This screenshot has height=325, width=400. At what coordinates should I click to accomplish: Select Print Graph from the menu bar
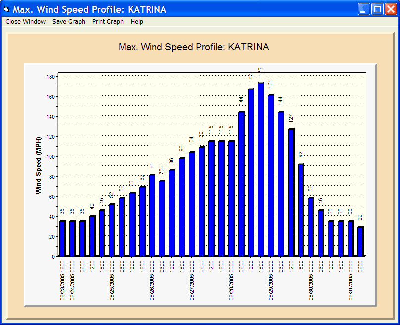coord(108,22)
